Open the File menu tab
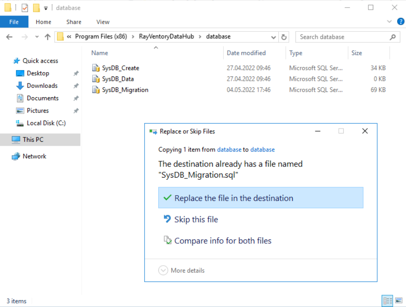The image size is (406, 307). [x=14, y=22]
